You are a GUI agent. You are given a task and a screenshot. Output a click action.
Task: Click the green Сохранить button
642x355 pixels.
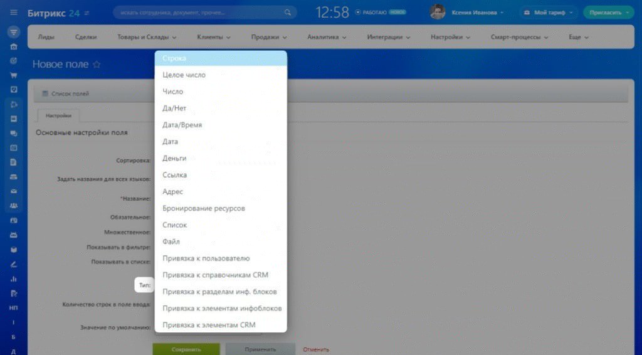tap(186, 349)
